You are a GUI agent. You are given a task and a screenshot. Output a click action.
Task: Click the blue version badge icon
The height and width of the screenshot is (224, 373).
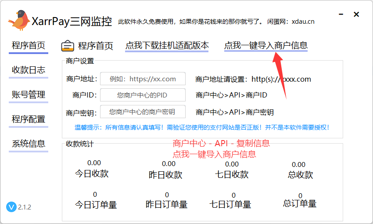pos(11,207)
